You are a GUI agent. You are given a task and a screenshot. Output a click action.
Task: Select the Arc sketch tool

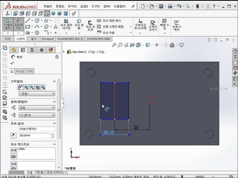[37, 27]
